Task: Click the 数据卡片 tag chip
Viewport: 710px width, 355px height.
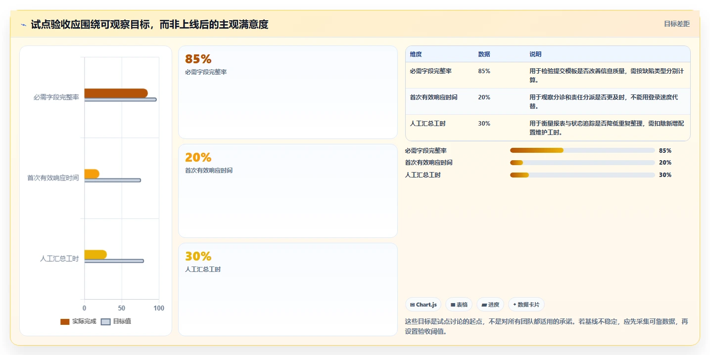Action: (x=526, y=305)
